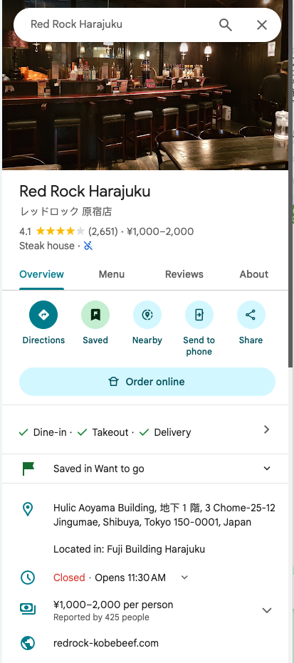The height and width of the screenshot is (663, 294).
Task: Open Directions to Red Rock Harajuku
Action: [43, 315]
